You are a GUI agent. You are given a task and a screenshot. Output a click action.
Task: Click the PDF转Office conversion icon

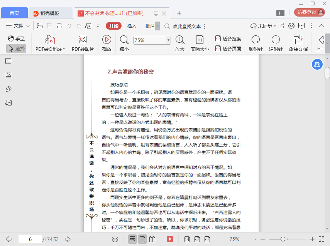50,40
